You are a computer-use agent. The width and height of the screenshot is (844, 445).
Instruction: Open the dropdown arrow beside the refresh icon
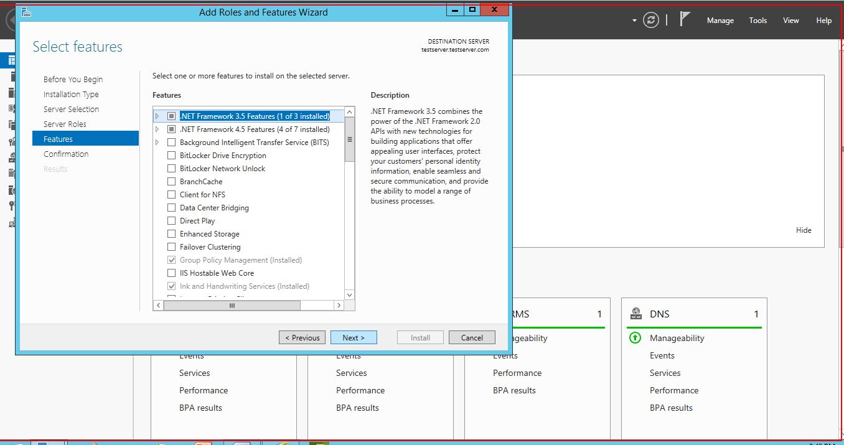(634, 21)
